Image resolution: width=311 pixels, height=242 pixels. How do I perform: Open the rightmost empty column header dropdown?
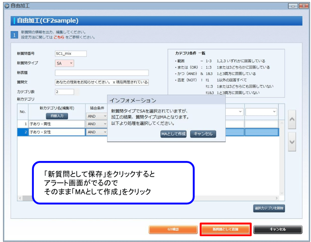click(x=261, y=112)
